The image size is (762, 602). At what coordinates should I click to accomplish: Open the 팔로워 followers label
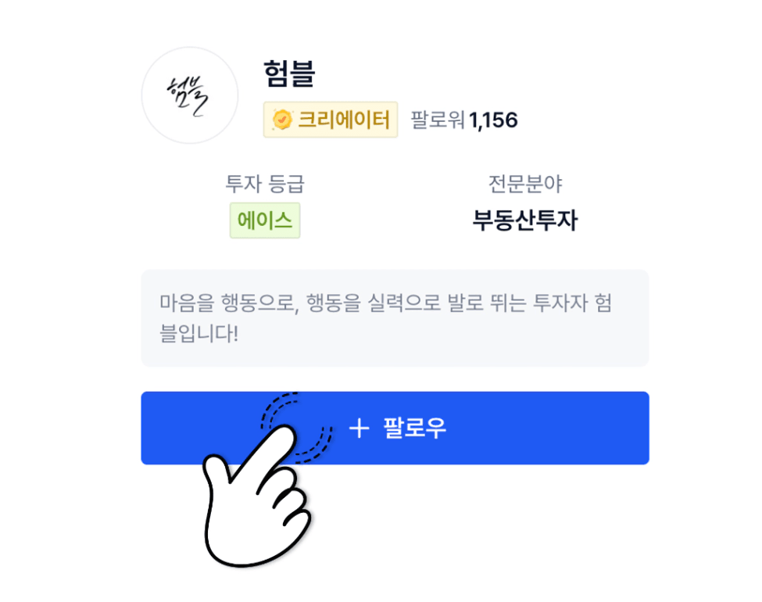(437, 120)
